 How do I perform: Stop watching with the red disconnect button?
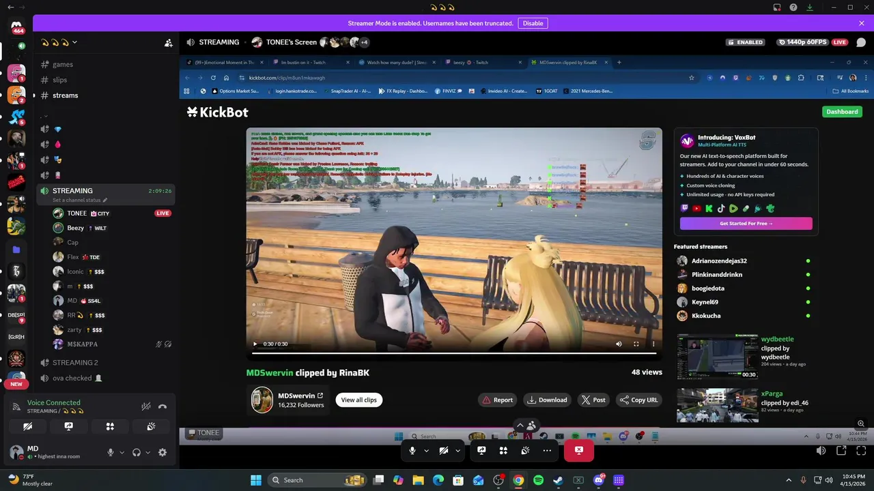tap(579, 450)
